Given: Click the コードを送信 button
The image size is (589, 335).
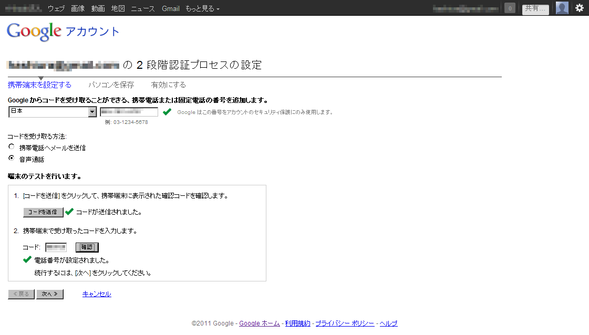Looking at the screenshot, I should pyautogui.click(x=43, y=212).
